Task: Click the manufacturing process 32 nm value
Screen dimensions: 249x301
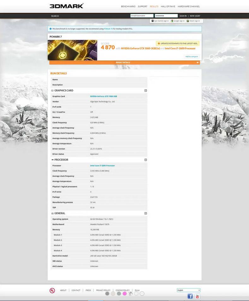Action: [93, 202]
